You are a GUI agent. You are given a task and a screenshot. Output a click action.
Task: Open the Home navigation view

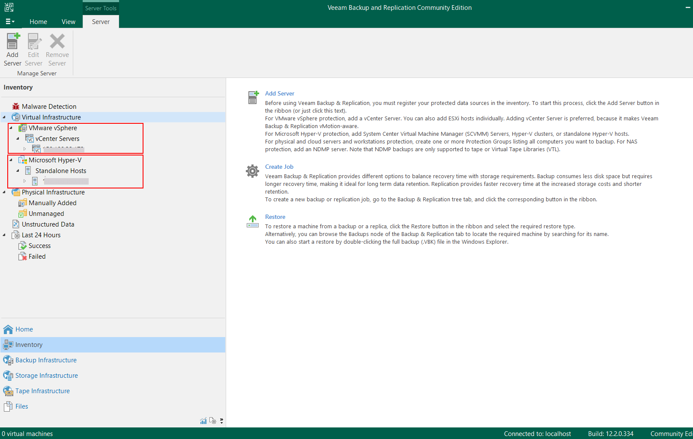(x=113, y=329)
